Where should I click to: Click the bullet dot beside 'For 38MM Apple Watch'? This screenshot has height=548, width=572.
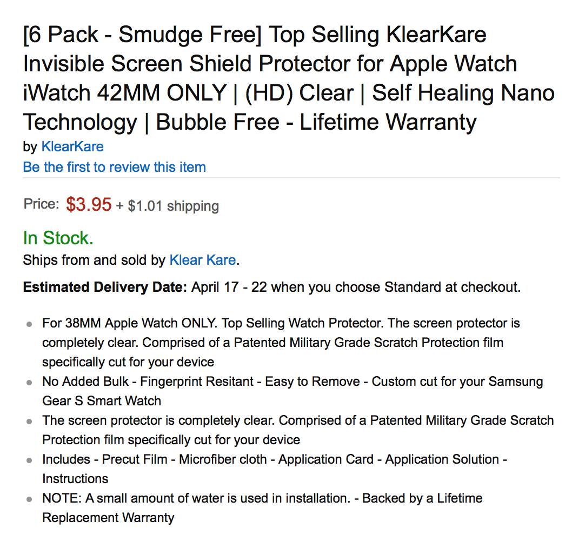(29, 324)
